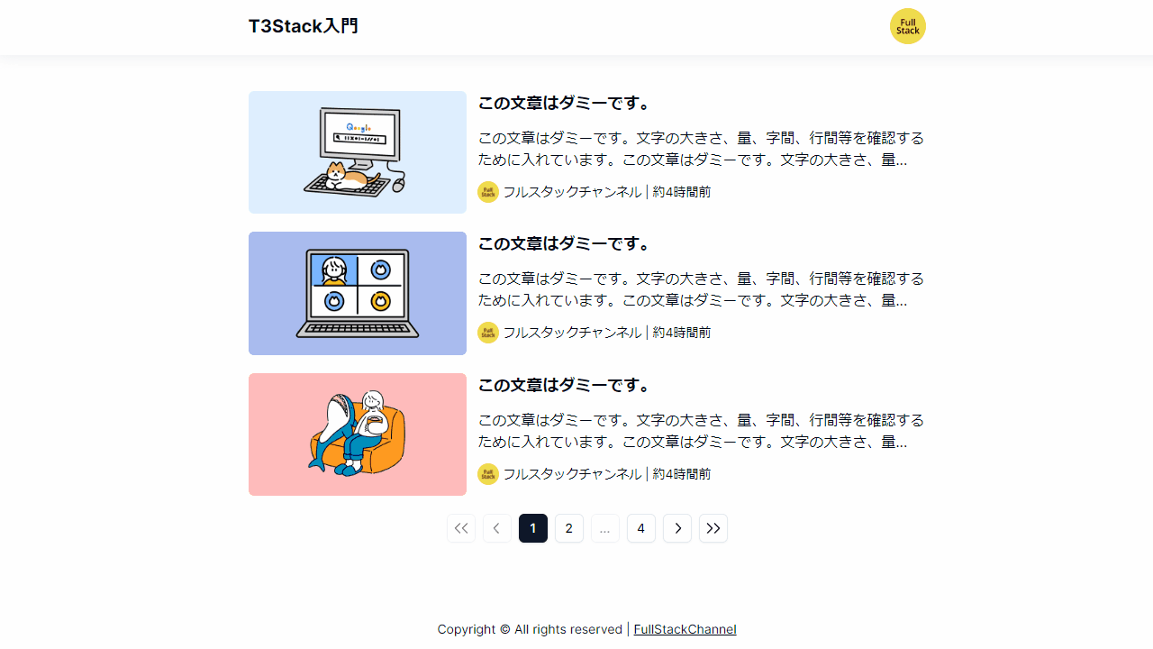
Task: Select page 2 in the pagination
Action: click(569, 528)
